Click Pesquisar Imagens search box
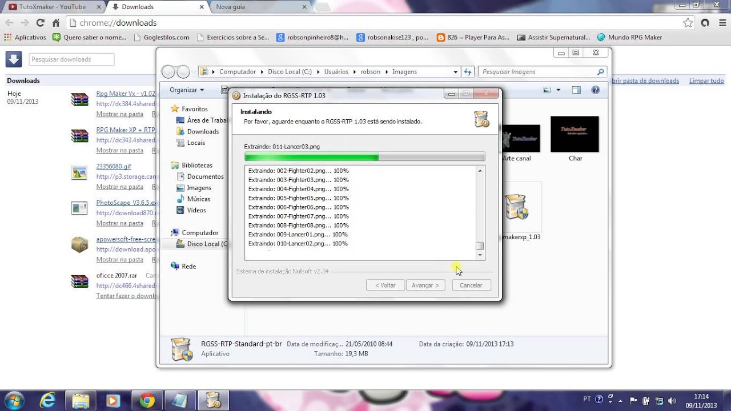 (x=541, y=72)
